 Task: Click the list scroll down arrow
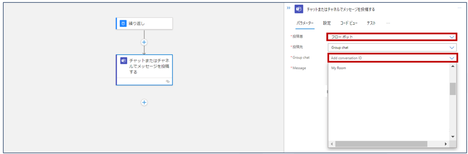(x=453, y=137)
